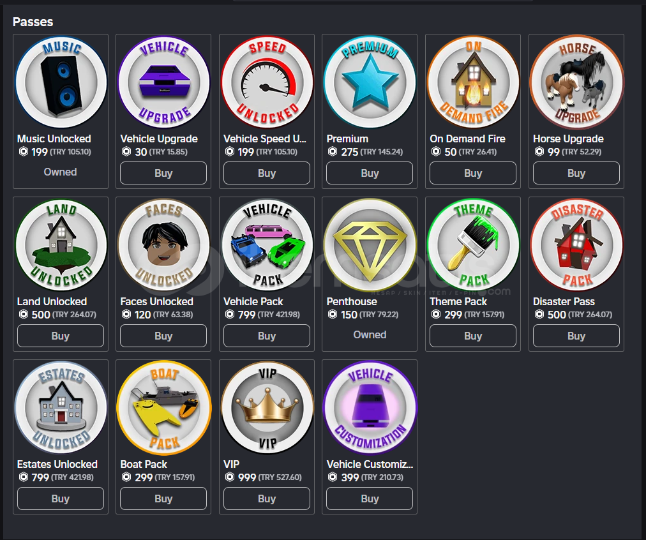
Task: Open the Vehicle Pack title link
Action: pyautogui.click(x=253, y=301)
